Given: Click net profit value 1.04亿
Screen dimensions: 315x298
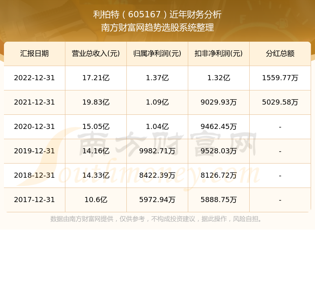Looking at the screenshot, I should [x=157, y=127].
